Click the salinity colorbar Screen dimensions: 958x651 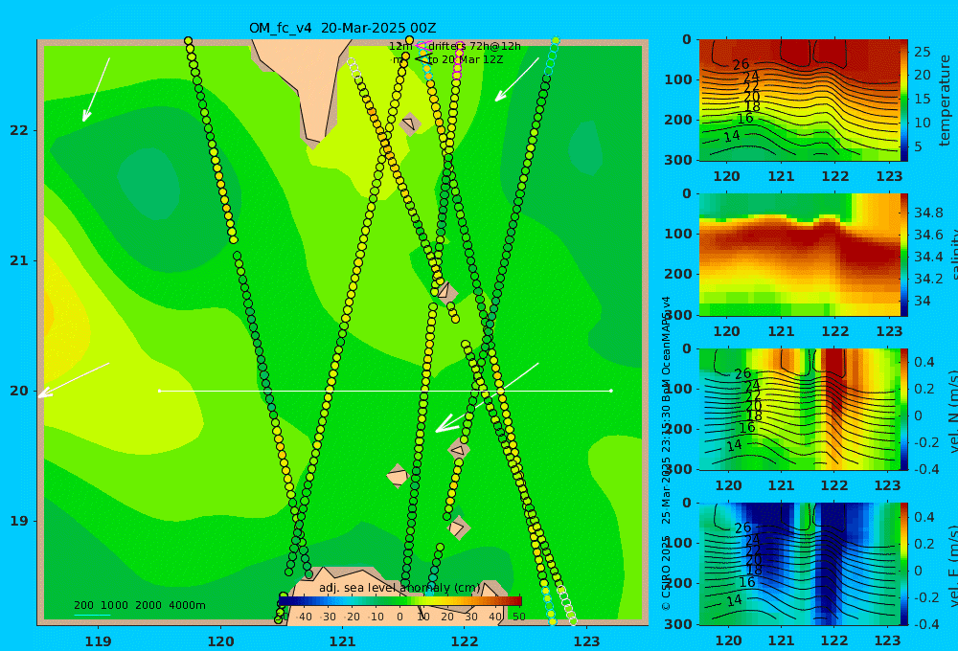[x=904, y=255]
